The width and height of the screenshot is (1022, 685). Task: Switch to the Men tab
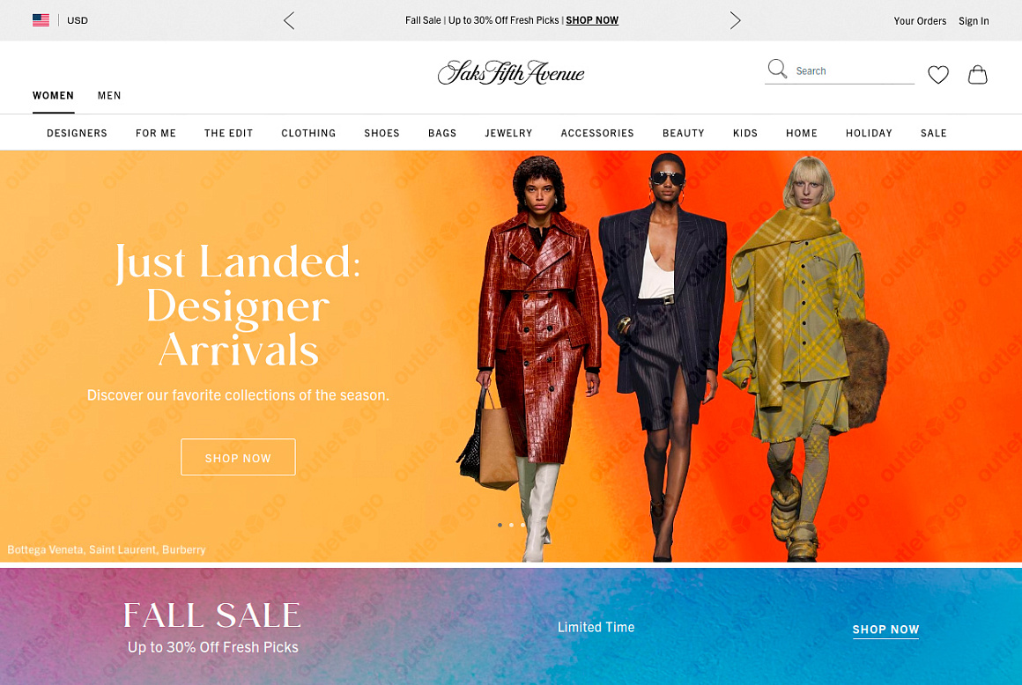click(109, 96)
